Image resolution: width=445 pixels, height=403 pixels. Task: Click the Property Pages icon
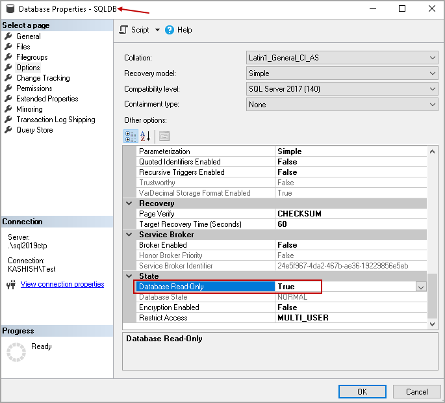pyautogui.click(x=164, y=136)
